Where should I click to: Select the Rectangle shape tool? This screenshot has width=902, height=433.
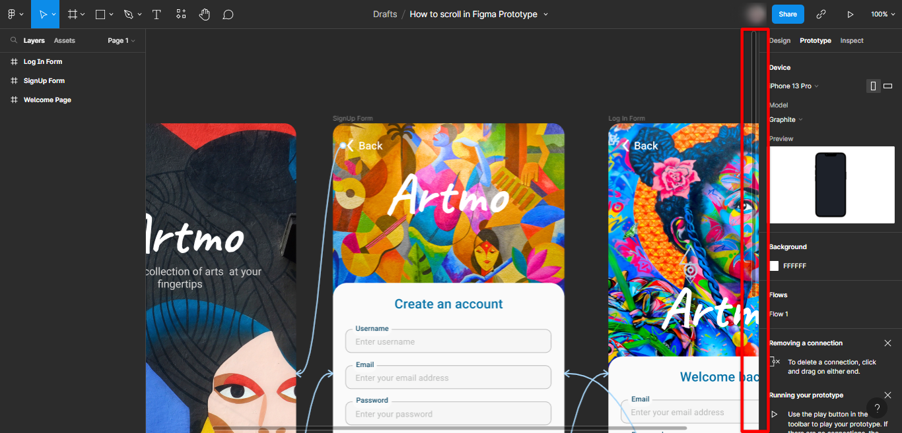click(100, 14)
